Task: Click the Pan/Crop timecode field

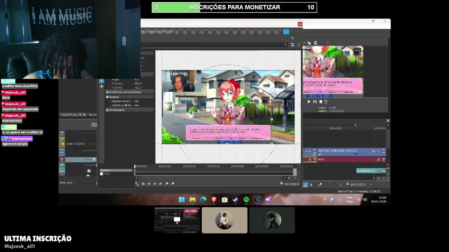Action: (292, 184)
